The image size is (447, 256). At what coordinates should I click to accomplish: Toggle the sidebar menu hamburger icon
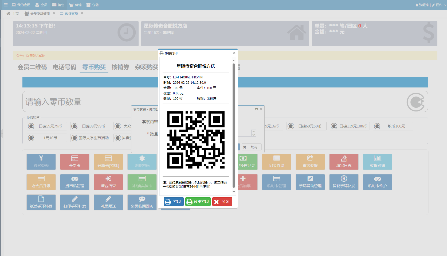(x=6, y=5)
